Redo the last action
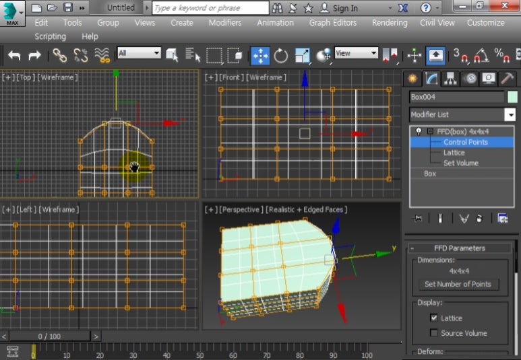 pyautogui.click(x=34, y=55)
